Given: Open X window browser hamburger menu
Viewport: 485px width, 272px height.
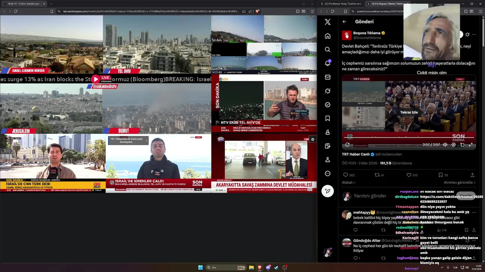Looking at the screenshot, I should click(480, 11).
